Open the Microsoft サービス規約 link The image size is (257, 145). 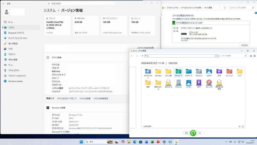coord(61,132)
